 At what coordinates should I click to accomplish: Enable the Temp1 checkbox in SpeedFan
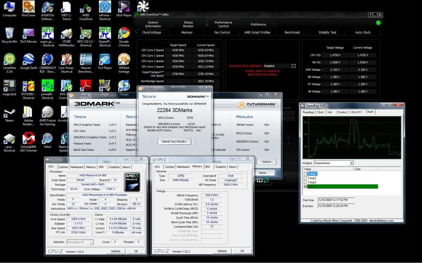[305, 174]
